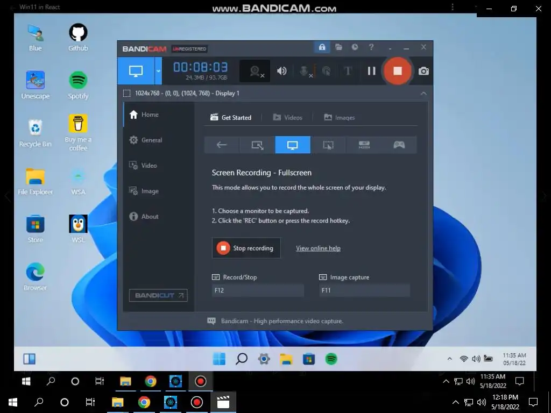This screenshot has height=413, width=551.
Task: Capture an image with the camera icon
Action: click(423, 72)
